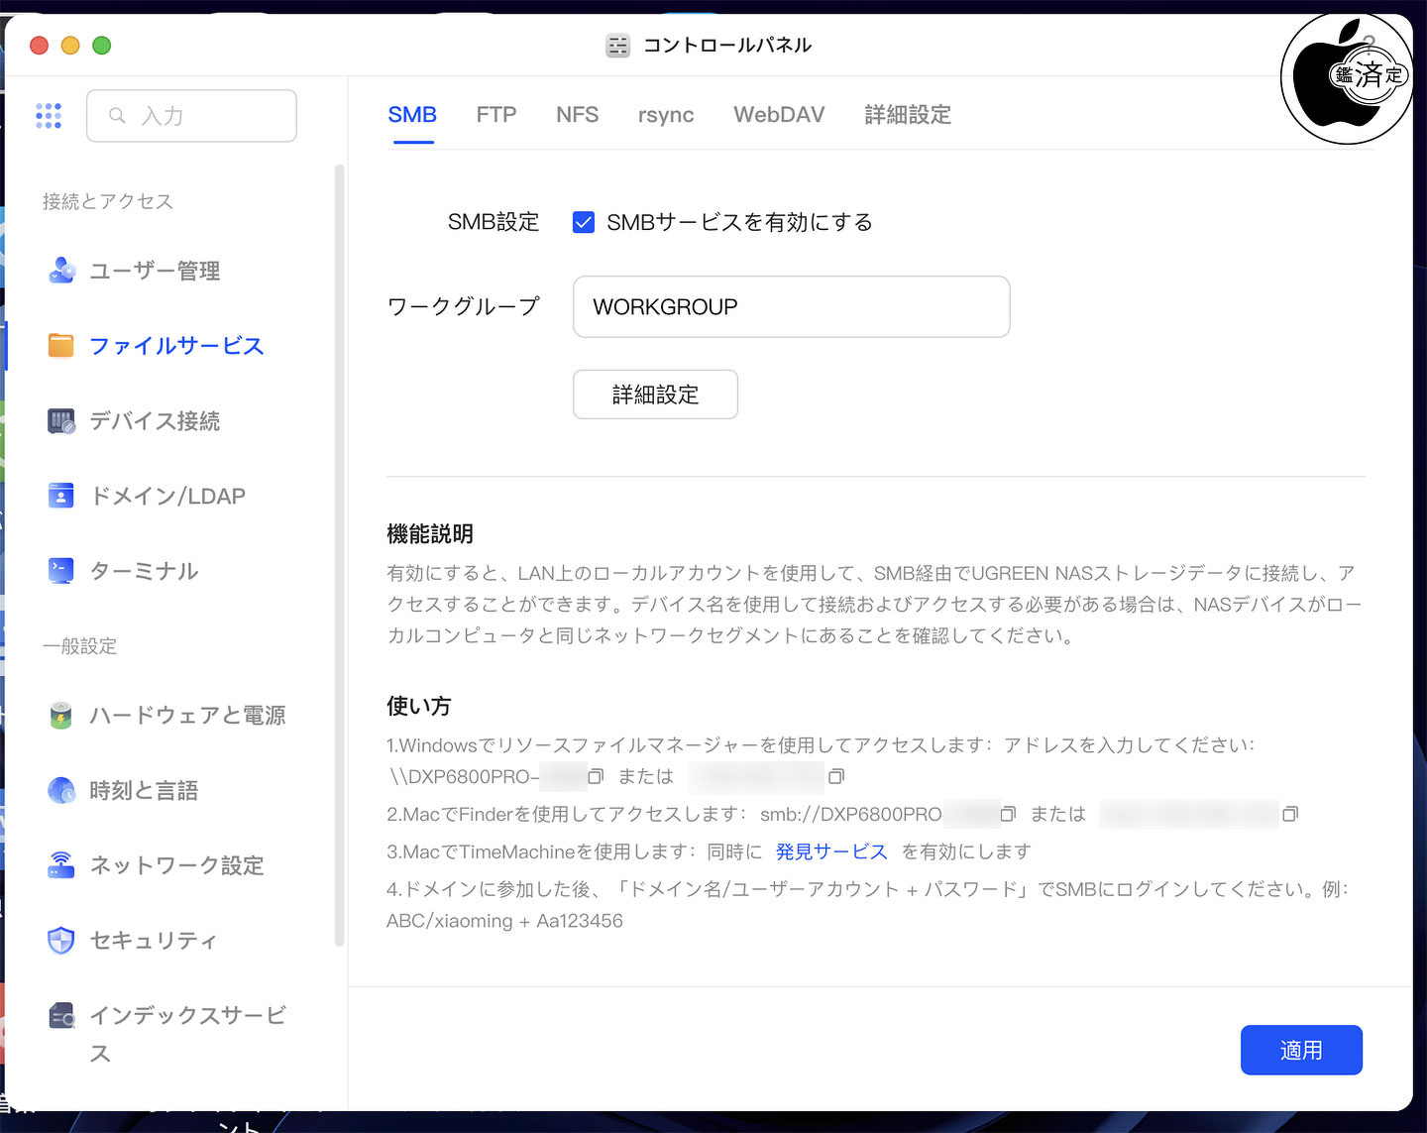Screen dimensions: 1427x1133
Task: Select ファイルサービス in sidebar
Action: [x=176, y=346]
